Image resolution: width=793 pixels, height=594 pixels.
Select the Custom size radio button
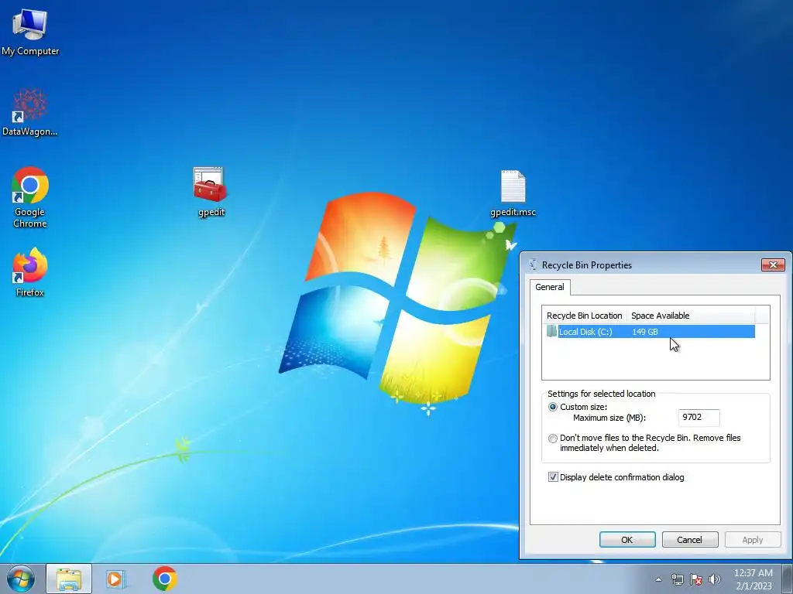click(553, 407)
